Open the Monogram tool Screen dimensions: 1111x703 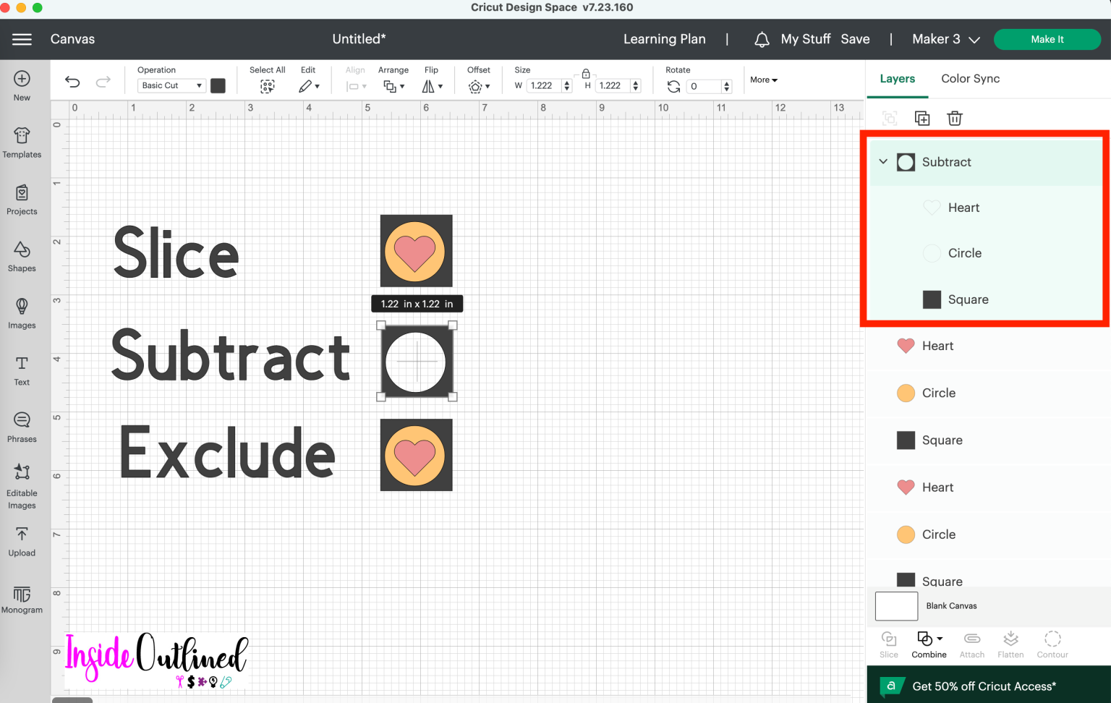point(22,598)
